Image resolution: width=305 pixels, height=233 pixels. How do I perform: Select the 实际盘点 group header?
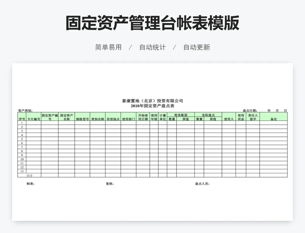coord(208,115)
